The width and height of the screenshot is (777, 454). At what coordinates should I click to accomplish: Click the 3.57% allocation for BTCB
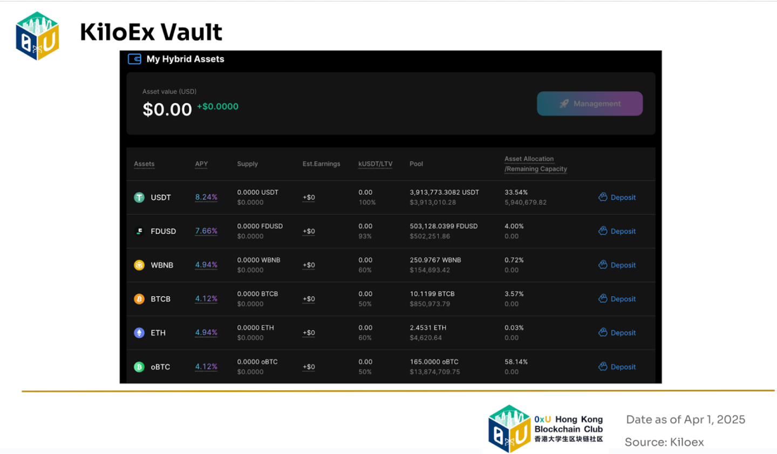[514, 294]
